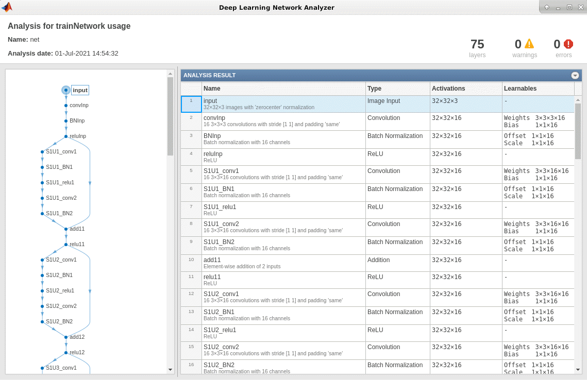Click the MATLAB logo in title bar
The height and width of the screenshot is (380, 587).
click(x=7, y=7)
